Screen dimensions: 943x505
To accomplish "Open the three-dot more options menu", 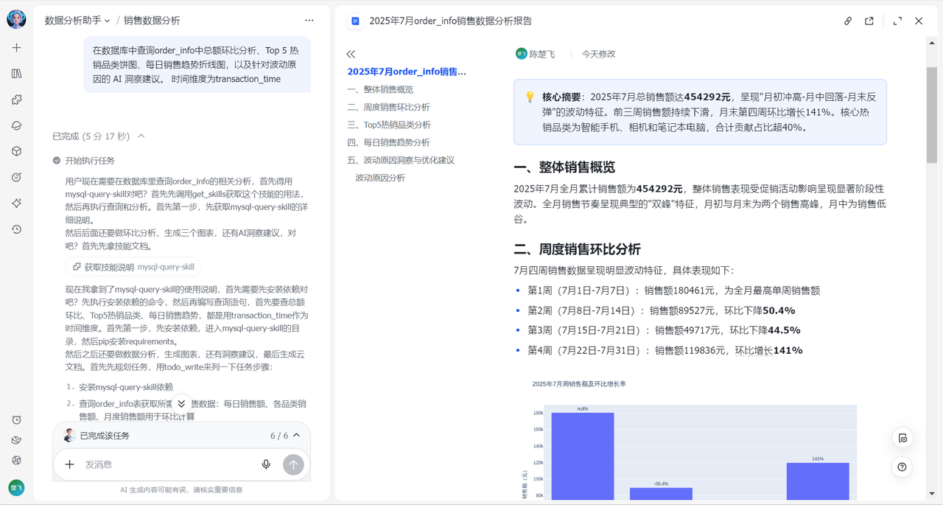I will tap(309, 21).
